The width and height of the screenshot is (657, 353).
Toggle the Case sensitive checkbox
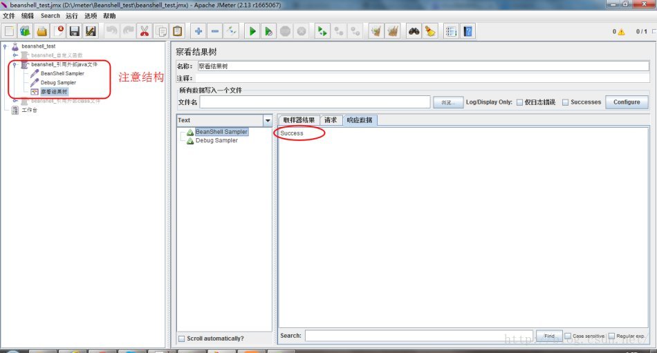click(x=568, y=336)
